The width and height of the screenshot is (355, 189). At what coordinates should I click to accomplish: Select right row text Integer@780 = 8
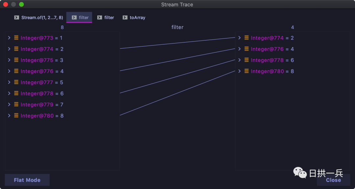click(272, 71)
